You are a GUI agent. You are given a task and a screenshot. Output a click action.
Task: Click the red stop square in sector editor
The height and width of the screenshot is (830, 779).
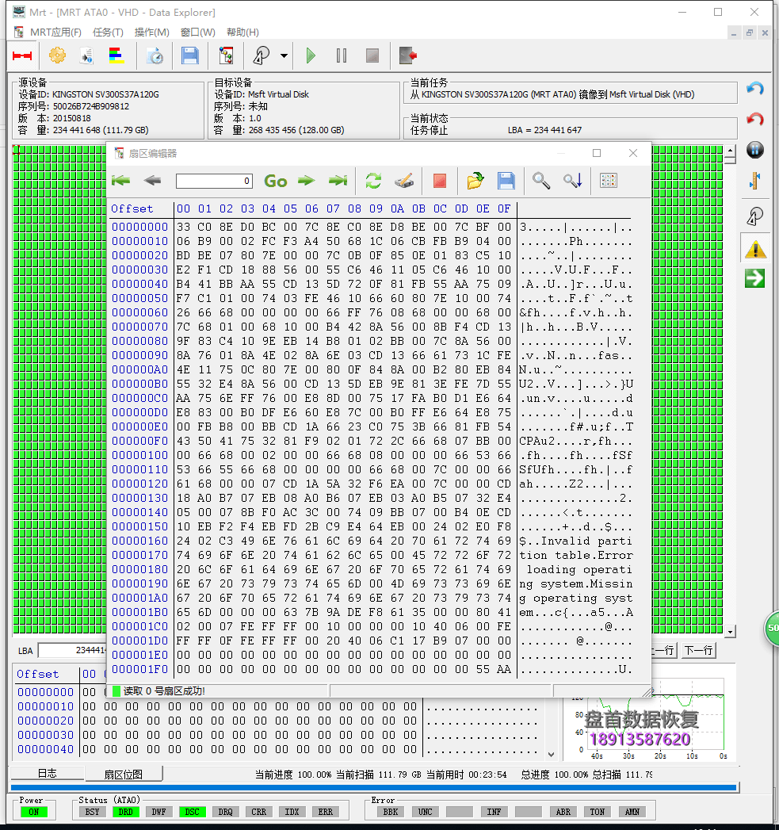(439, 181)
